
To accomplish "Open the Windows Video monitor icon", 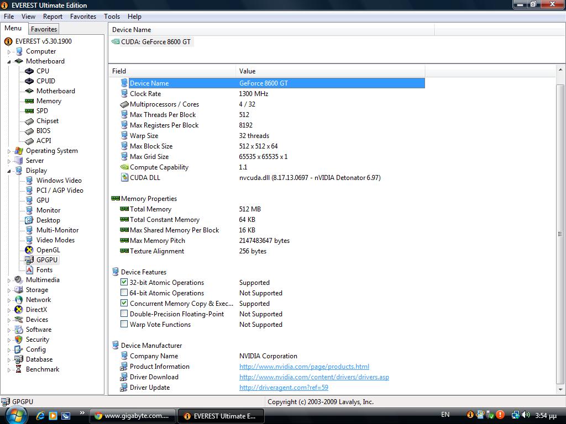I will point(29,181).
